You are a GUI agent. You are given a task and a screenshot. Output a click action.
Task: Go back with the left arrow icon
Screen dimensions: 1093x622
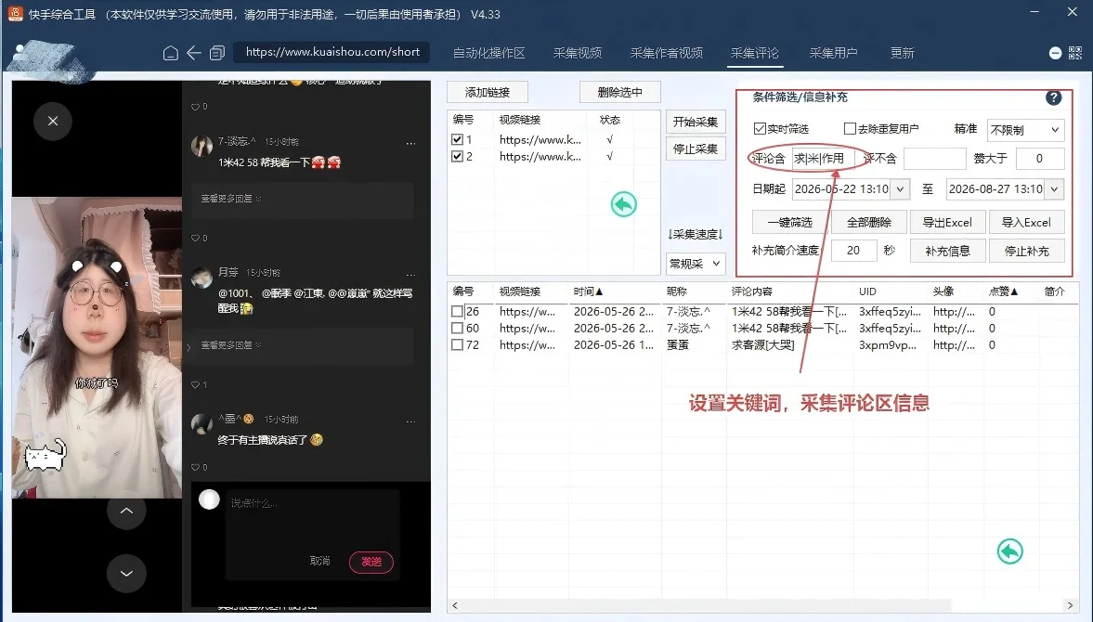[x=194, y=53]
